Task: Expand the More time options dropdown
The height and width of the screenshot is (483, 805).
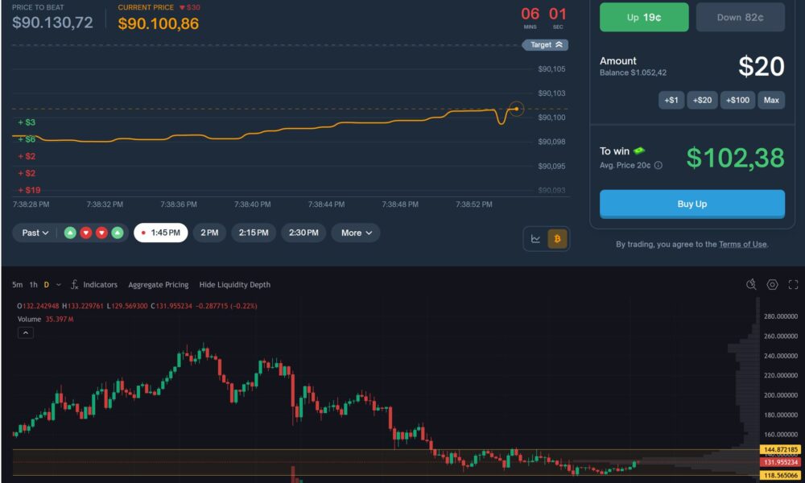Action: click(355, 233)
